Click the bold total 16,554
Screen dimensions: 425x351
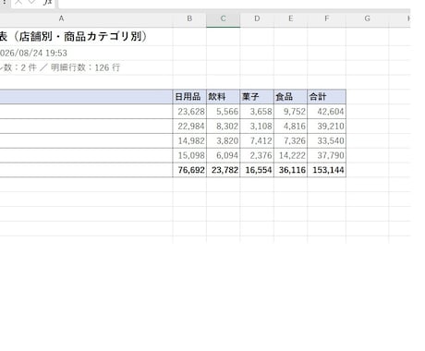(257, 170)
